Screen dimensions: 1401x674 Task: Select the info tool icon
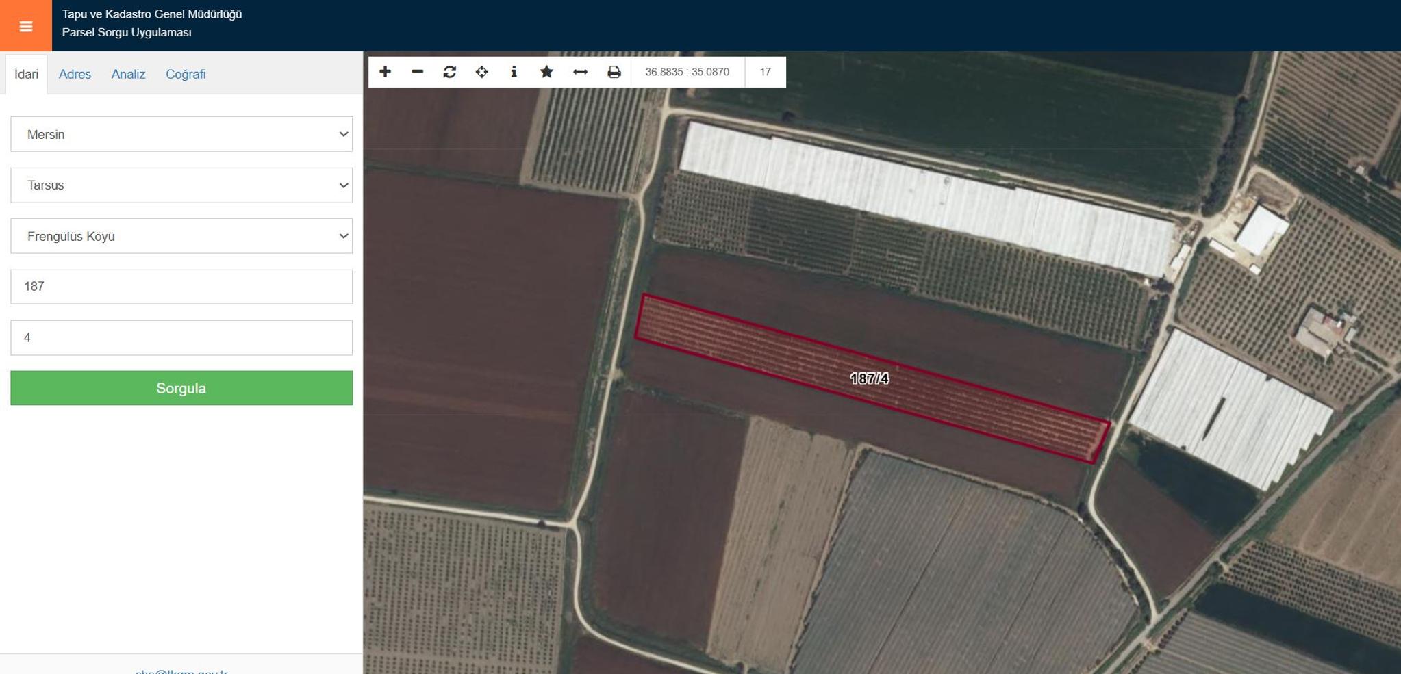pyautogui.click(x=514, y=72)
